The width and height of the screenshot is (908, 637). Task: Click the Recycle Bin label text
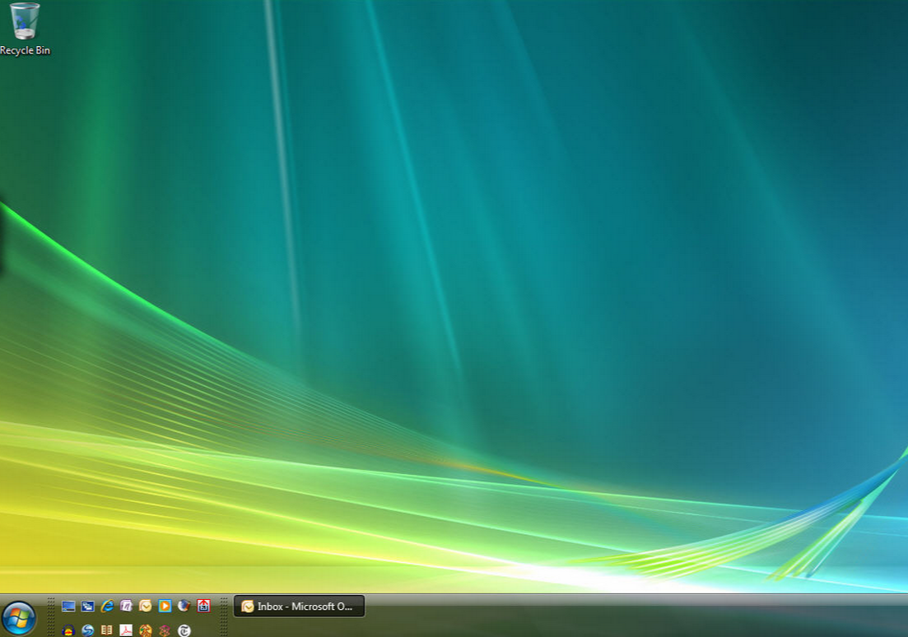(x=25, y=50)
